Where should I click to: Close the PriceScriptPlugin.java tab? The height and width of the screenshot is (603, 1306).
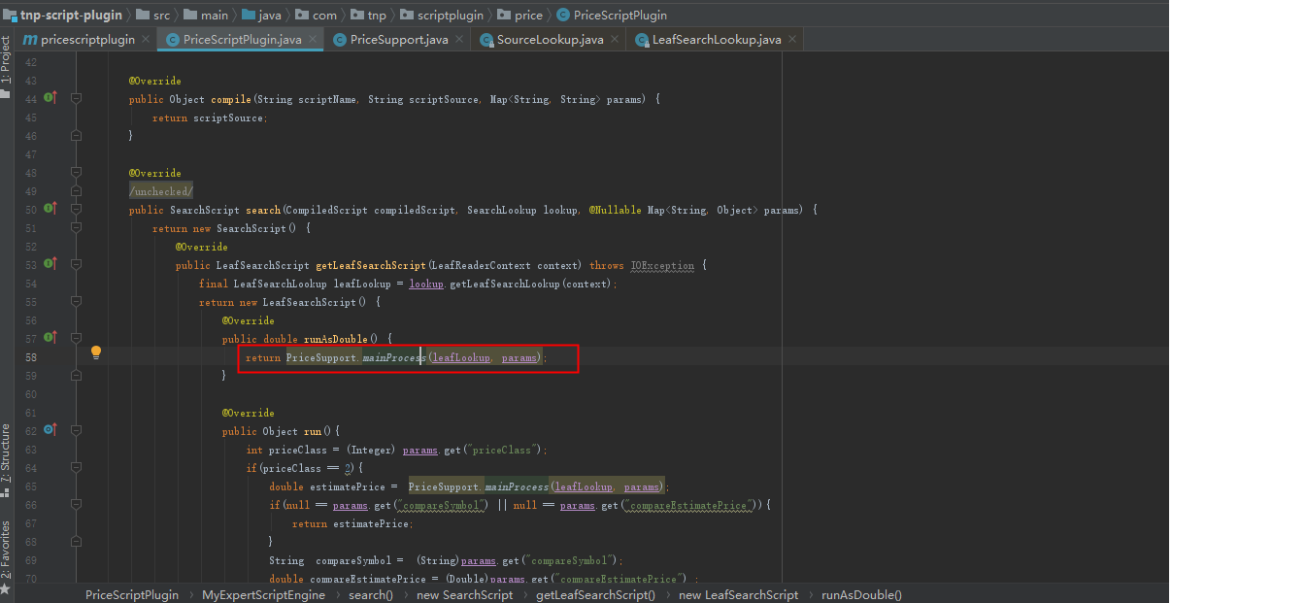pyautogui.click(x=313, y=40)
